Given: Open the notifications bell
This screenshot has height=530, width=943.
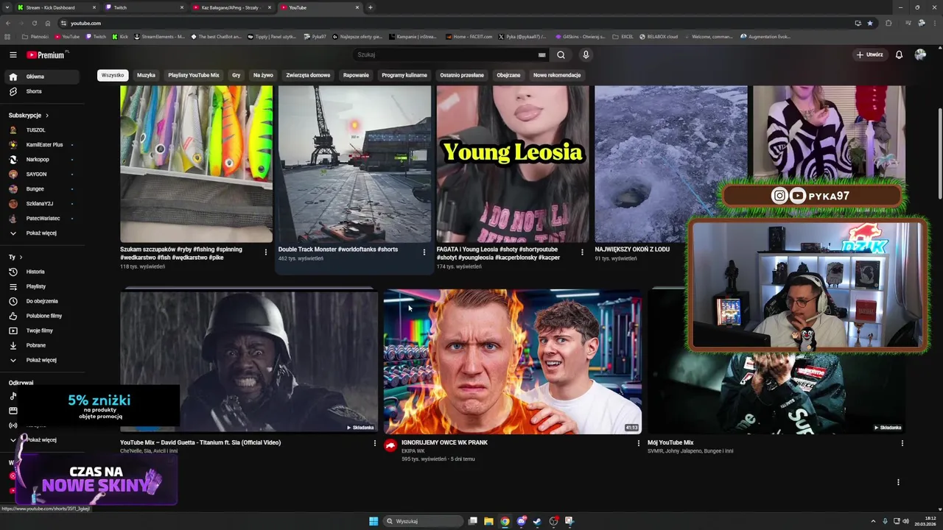Looking at the screenshot, I should coord(899,54).
